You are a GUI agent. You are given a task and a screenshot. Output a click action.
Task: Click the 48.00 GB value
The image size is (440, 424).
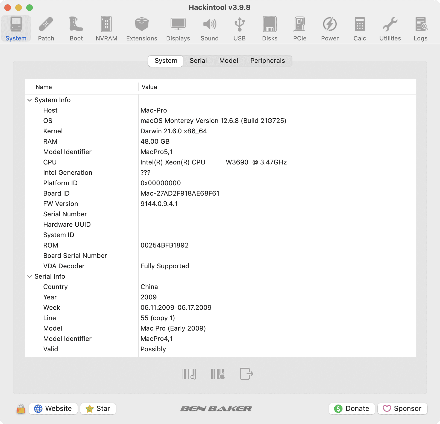(x=155, y=142)
